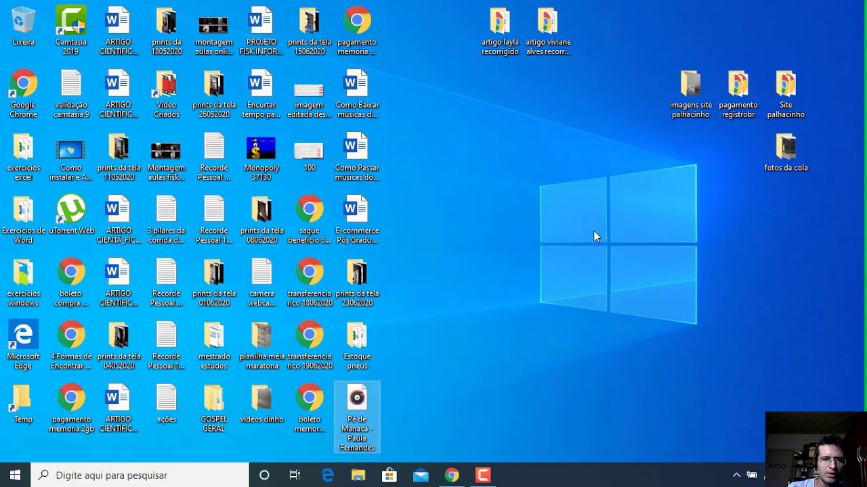867x487 pixels.
Task: Select the E-commerce Pós Gradu Word document
Action: [x=357, y=220]
